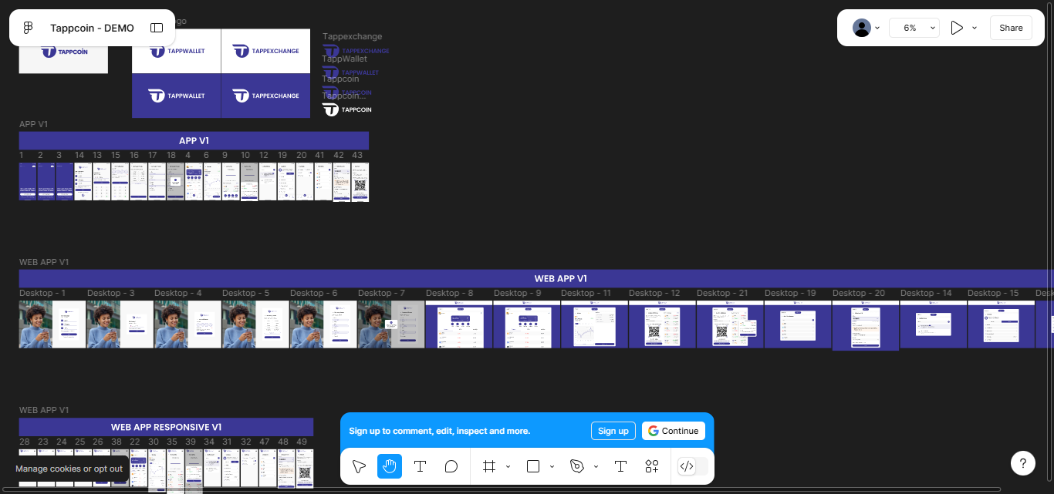Viewport: 1054px width, 494px height.
Task: Open the 6% zoom dropdown
Action: coord(914,28)
